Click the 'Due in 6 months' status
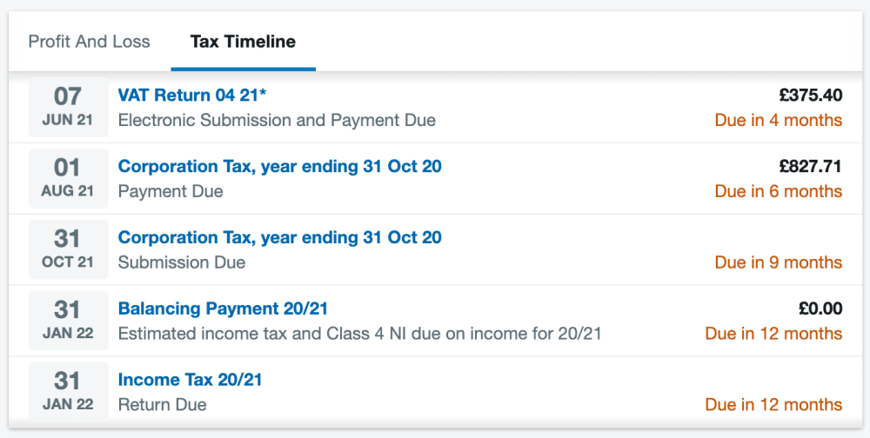Image resolution: width=870 pixels, height=438 pixels. click(779, 191)
